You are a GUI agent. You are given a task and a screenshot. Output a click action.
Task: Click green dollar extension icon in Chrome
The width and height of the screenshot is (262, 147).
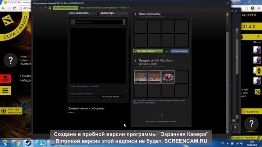click(x=253, y=8)
